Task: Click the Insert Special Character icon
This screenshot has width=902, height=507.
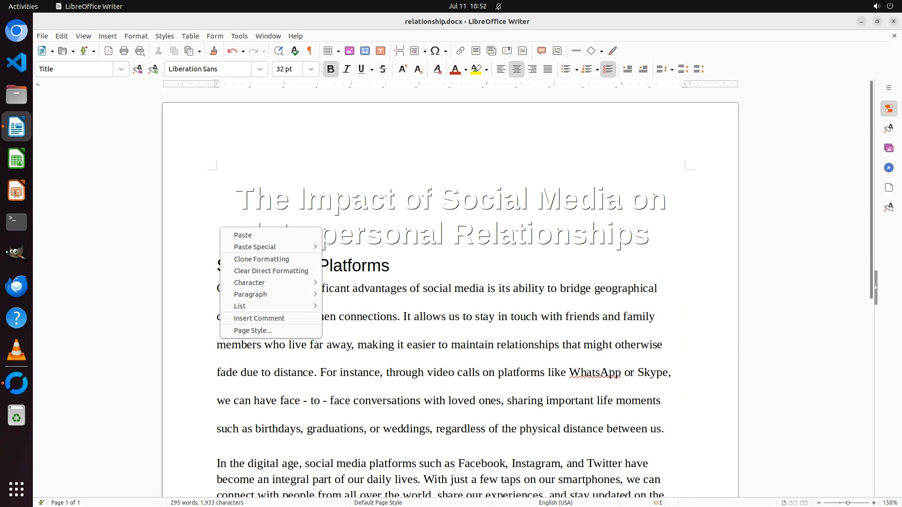Action: (435, 51)
